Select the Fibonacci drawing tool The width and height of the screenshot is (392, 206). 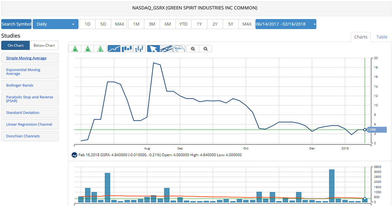pyautogui.click(x=179, y=49)
